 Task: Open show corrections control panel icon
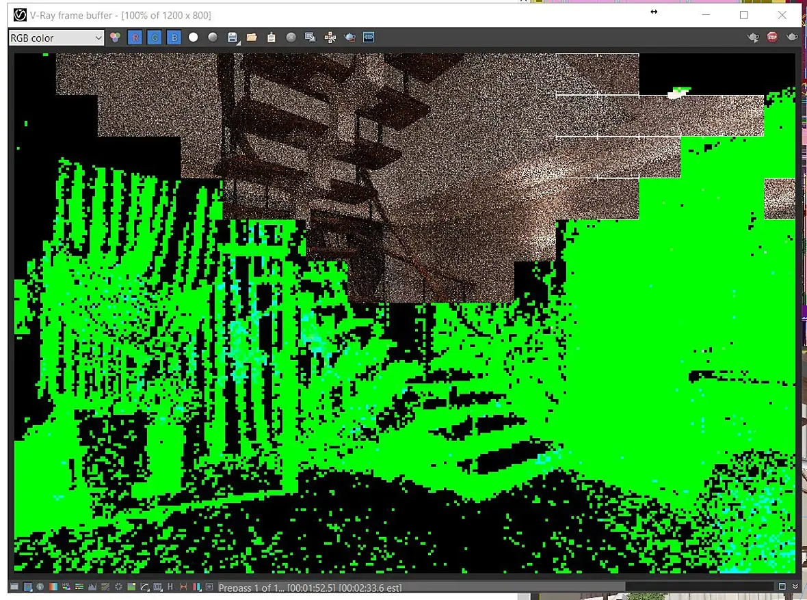click(x=14, y=586)
